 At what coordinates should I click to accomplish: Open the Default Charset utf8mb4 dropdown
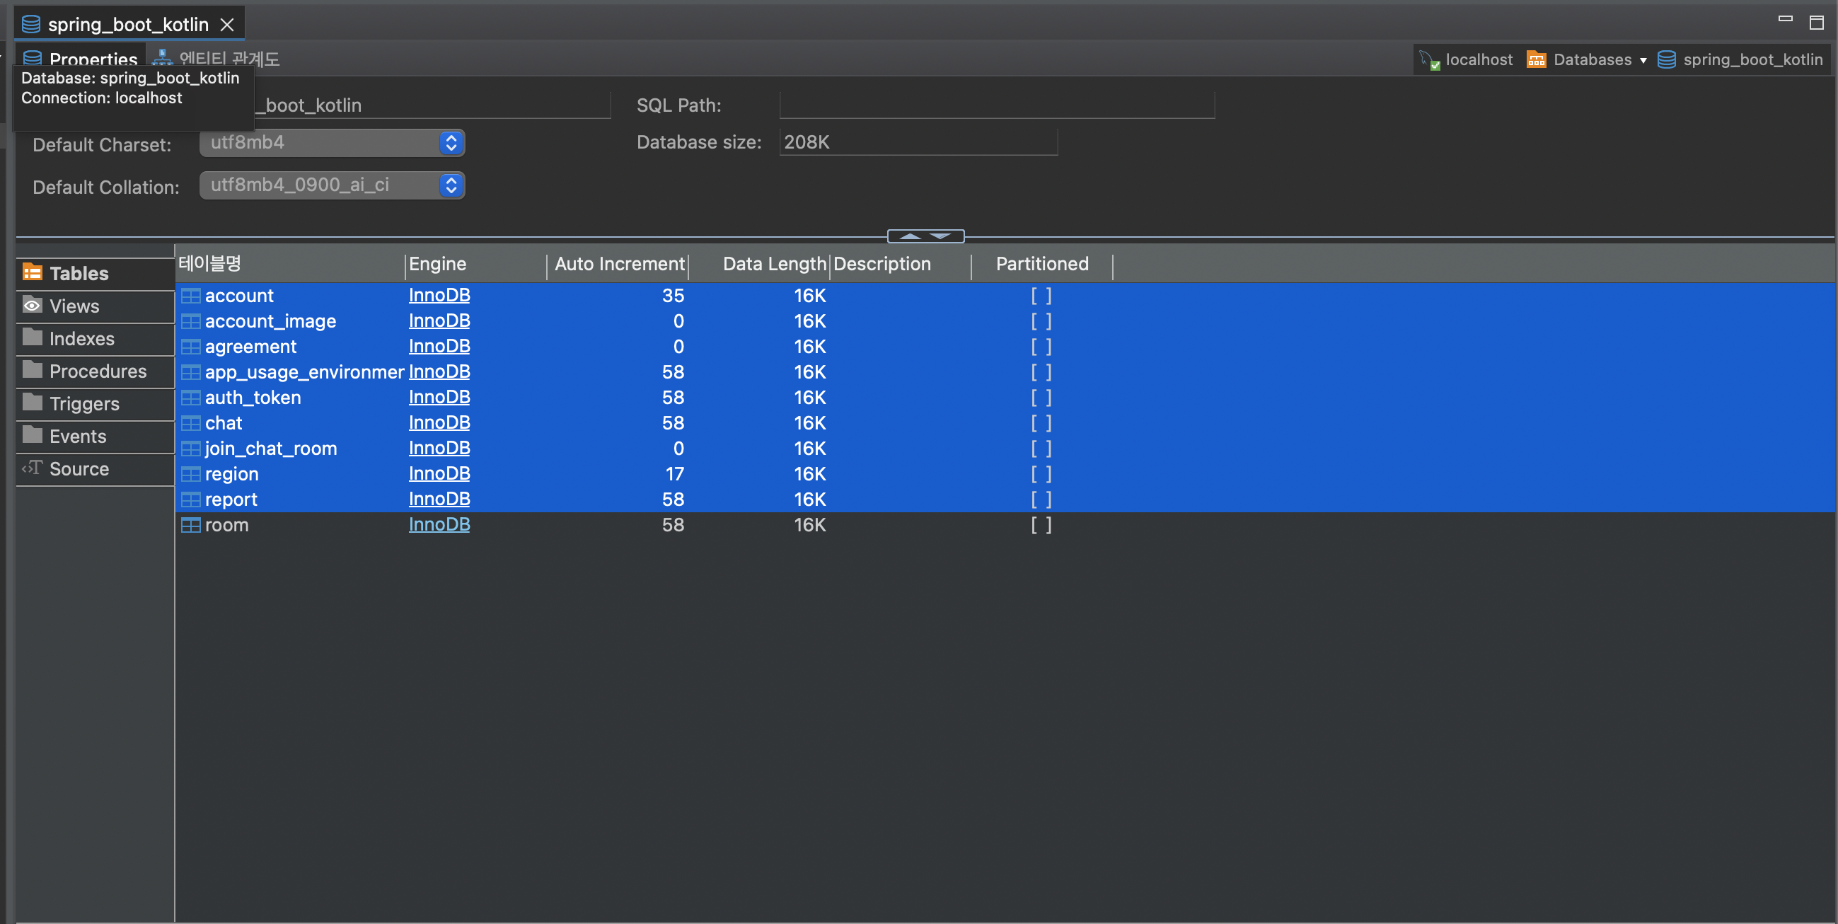(x=450, y=143)
